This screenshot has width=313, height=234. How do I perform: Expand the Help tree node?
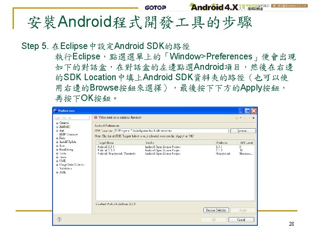tap(57, 138)
